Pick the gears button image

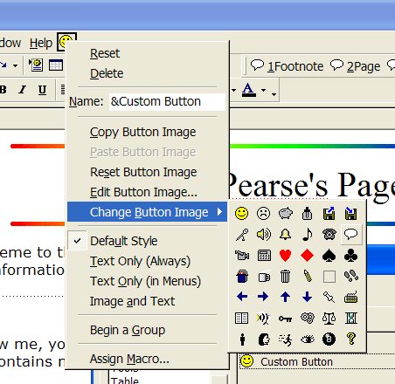click(x=307, y=319)
